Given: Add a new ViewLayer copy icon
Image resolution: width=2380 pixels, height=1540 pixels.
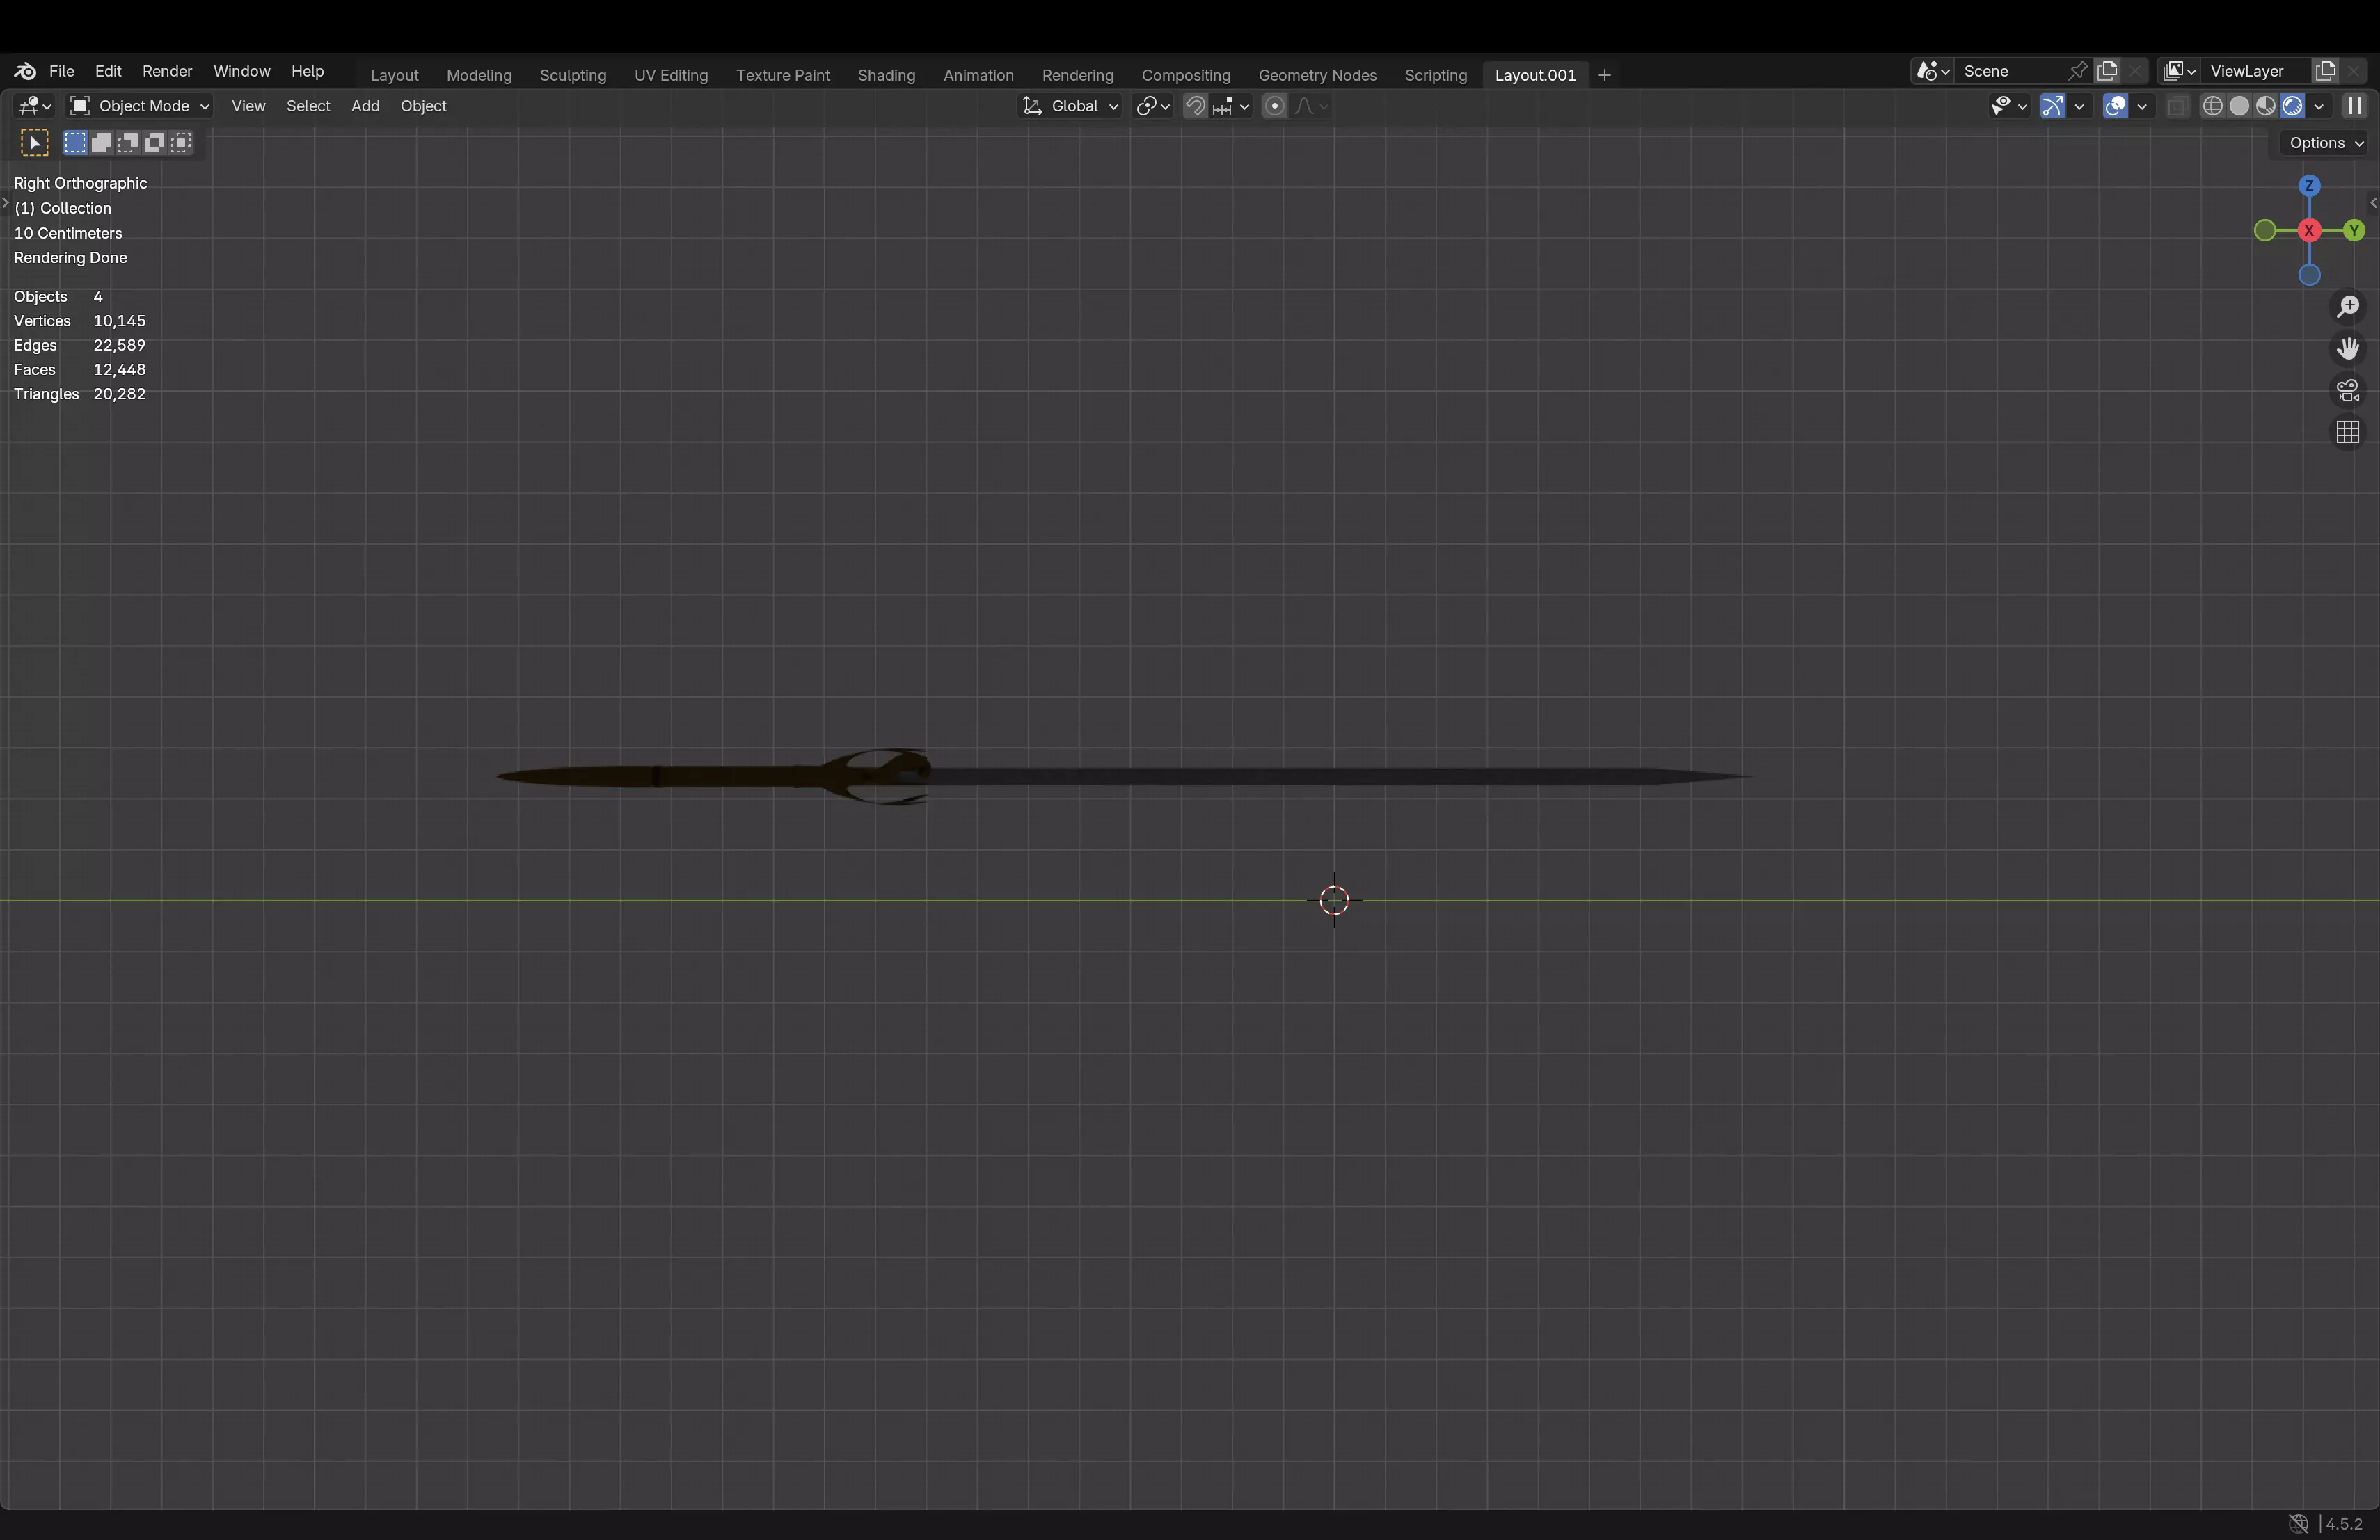Looking at the screenshot, I should coord(2325,71).
